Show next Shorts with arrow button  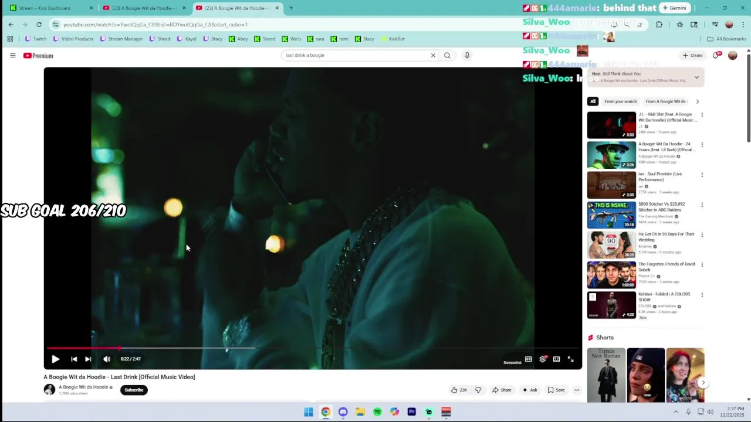pos(703,383)
